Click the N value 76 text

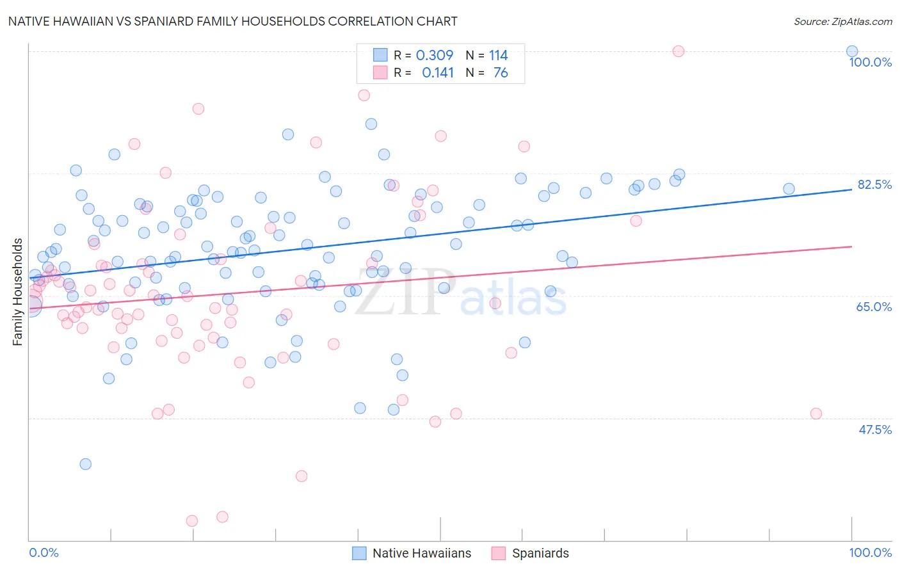click(501, 72)
